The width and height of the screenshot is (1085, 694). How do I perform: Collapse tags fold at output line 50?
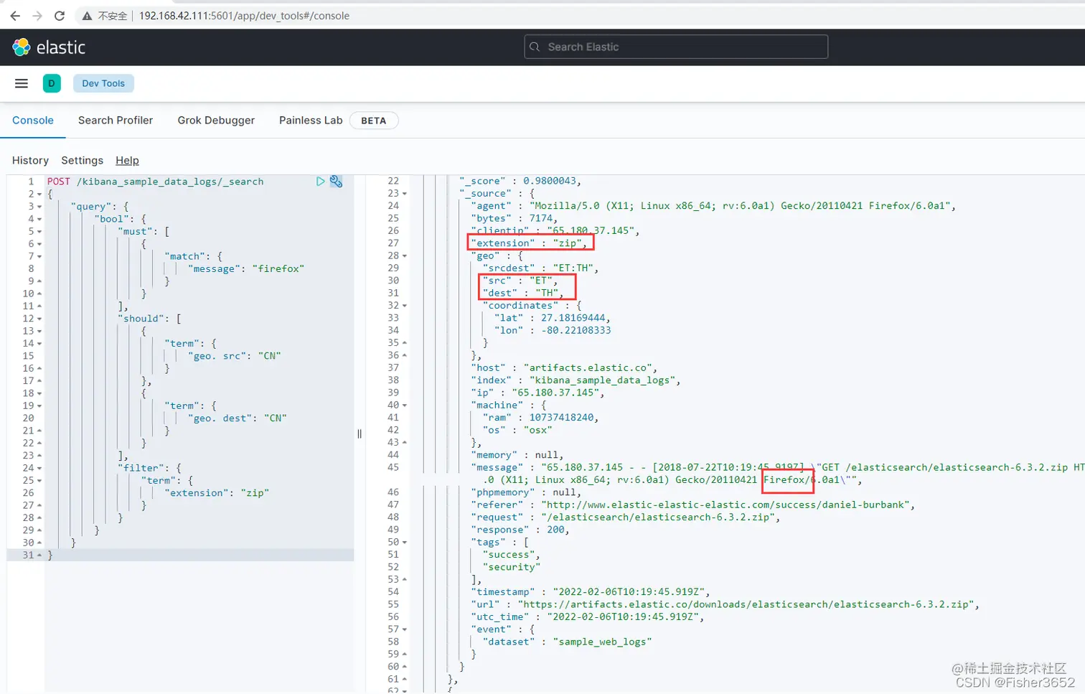point(405,543)
